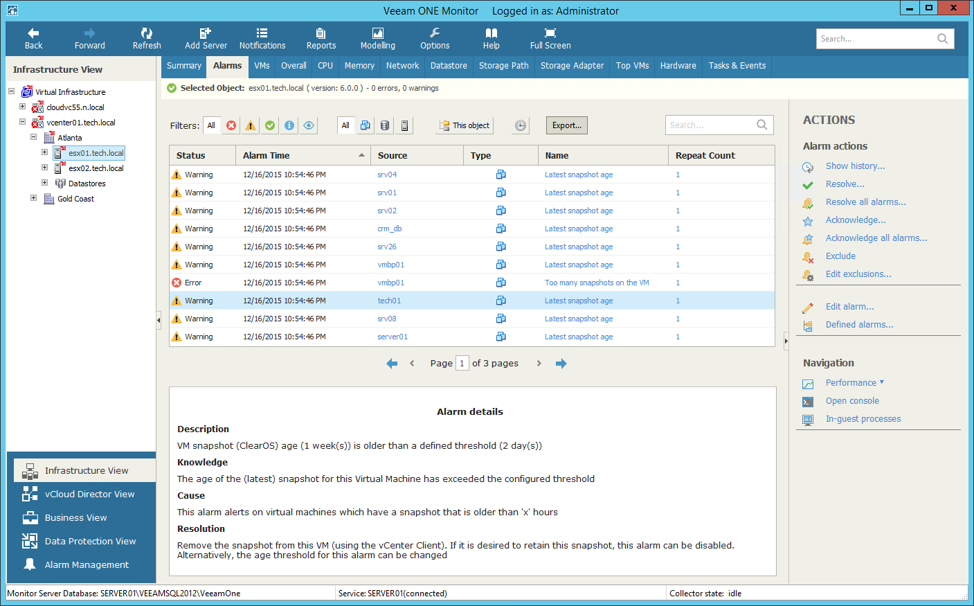Go to next alarms page chevron

pyautogui.click(x=539, y=364)
